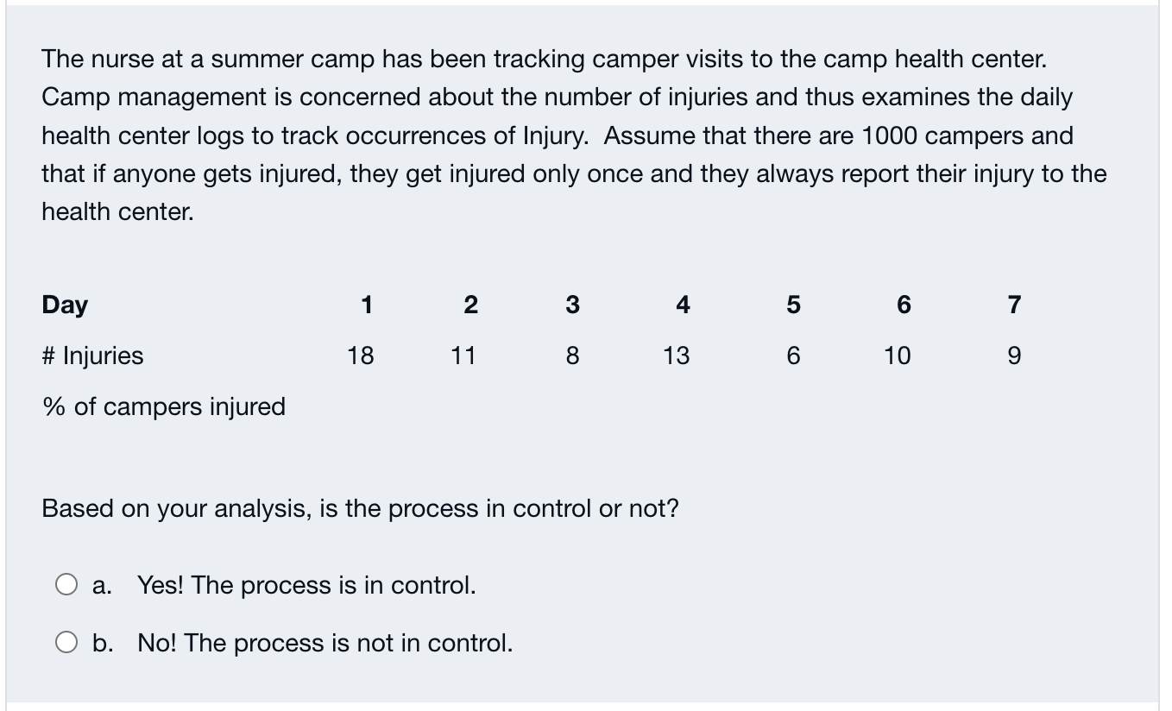Click the '# Injuries' row label

91,355
